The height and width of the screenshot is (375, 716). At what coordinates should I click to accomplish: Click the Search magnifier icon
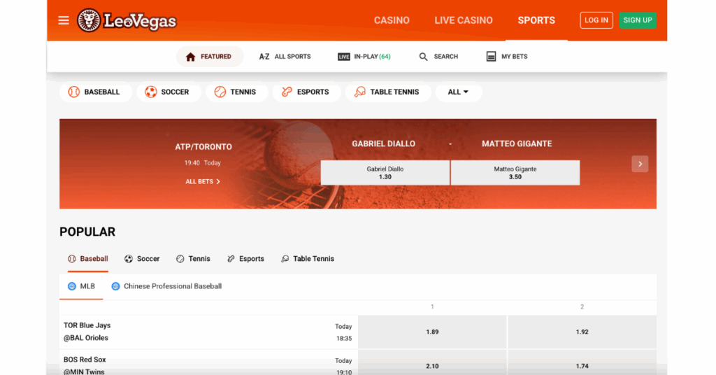pos(423,57)
